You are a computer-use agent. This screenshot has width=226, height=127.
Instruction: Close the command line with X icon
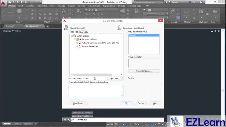point(65,120)
